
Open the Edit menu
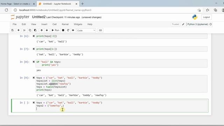coord(24,24)
